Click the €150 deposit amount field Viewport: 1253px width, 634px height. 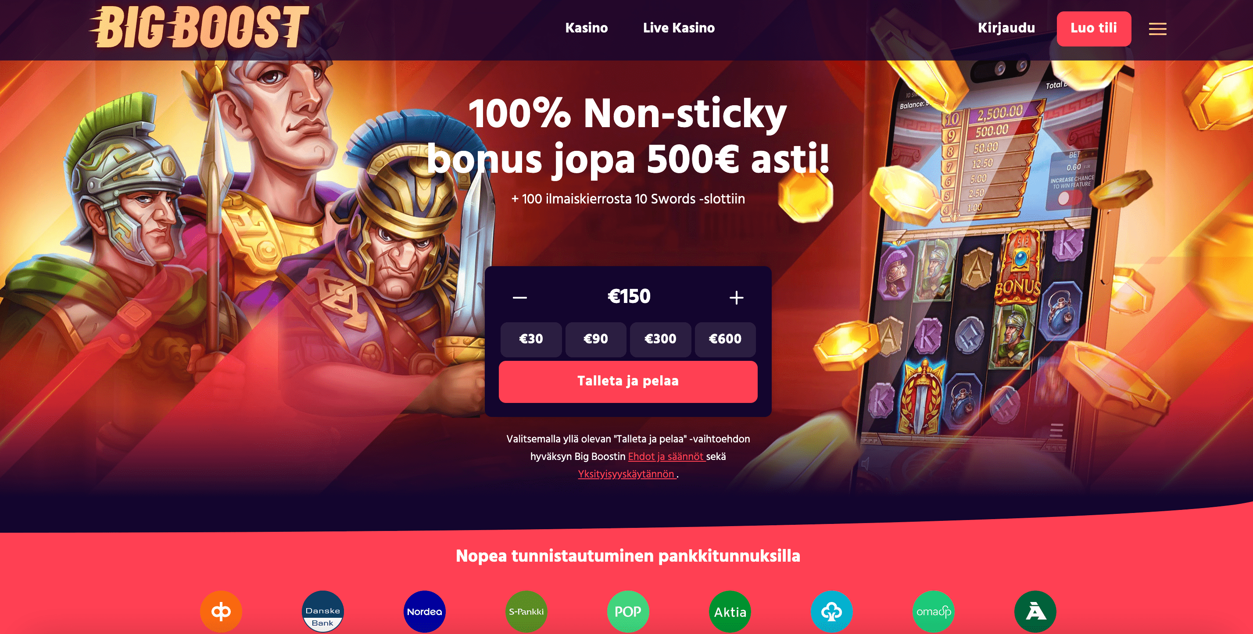(x=628, y=296)
